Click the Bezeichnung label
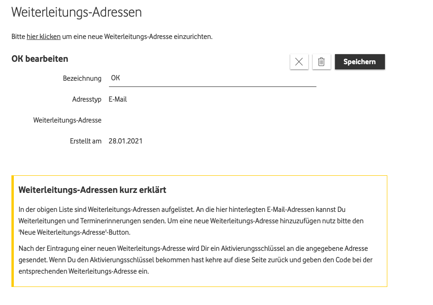The height and width of the screenshot is (305, 433). coord(82,78)
